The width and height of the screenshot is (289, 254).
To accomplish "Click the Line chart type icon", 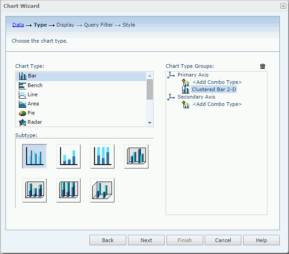I will tap(22, 95).
